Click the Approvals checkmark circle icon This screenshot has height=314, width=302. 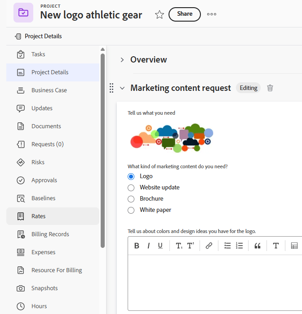(x=21, y=180)
